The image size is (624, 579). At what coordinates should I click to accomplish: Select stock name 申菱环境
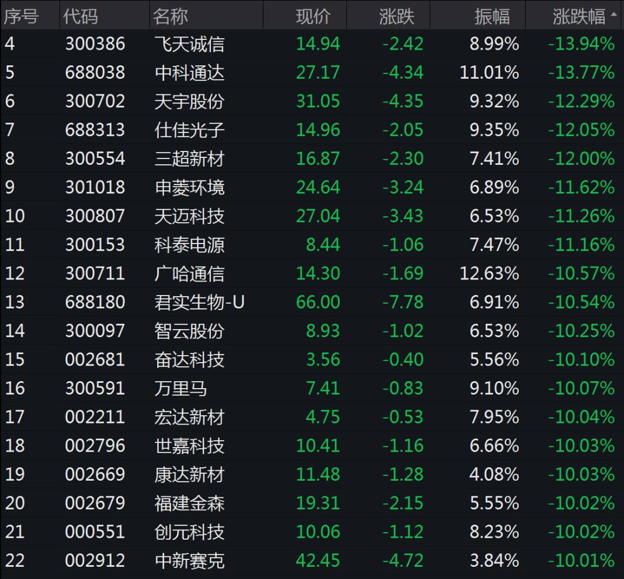pos(190,187)
